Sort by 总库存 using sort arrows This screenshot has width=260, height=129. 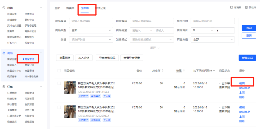(x=162, y=71)
